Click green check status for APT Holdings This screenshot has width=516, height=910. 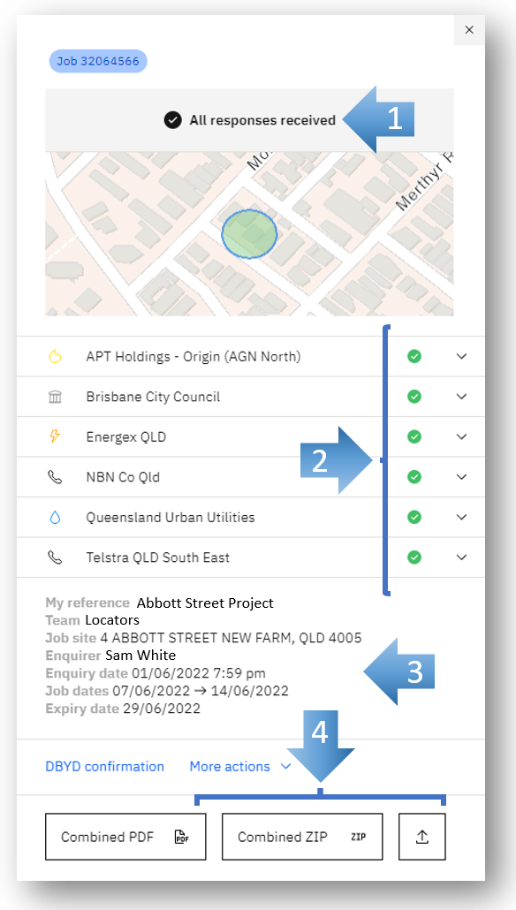(x=414, y=356)
